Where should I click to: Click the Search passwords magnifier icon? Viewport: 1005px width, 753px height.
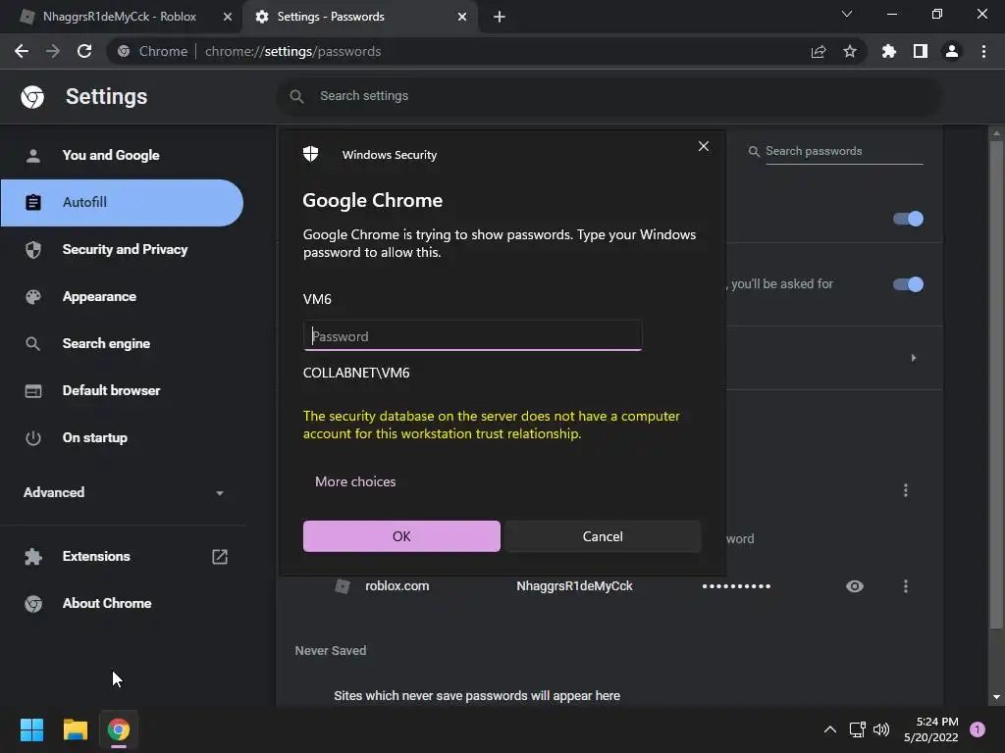(x=754, y=151)
